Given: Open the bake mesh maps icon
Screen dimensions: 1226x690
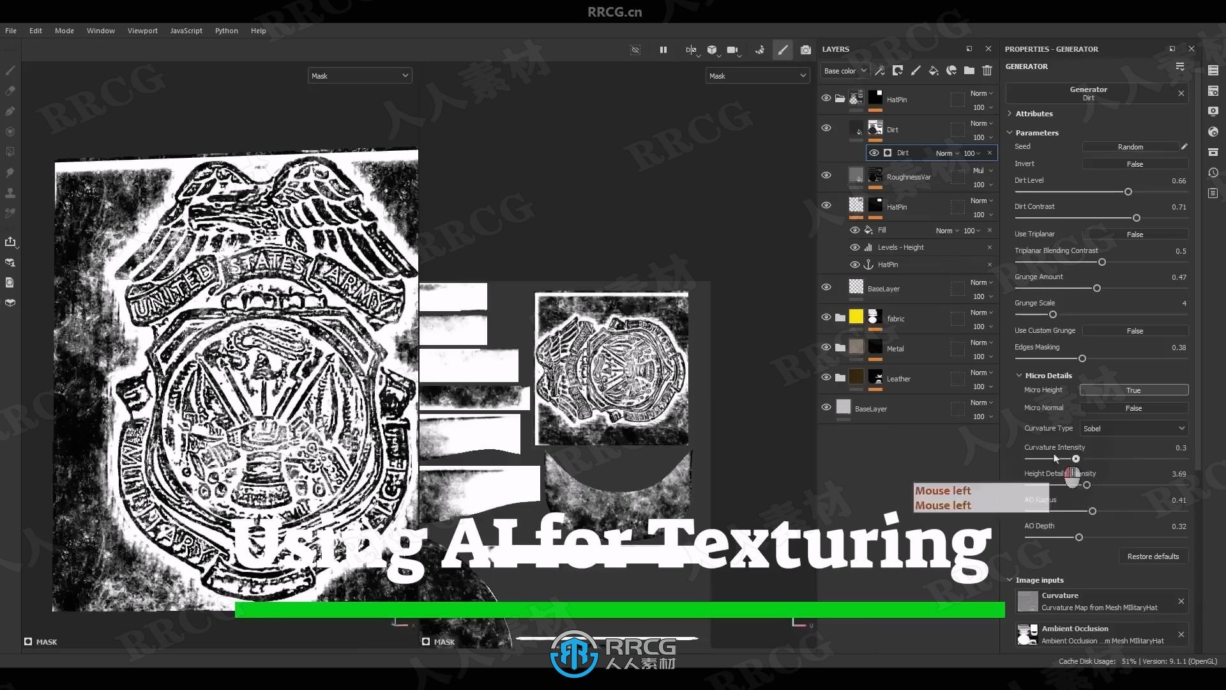Looking at the screenshot, I should point(10,262).
